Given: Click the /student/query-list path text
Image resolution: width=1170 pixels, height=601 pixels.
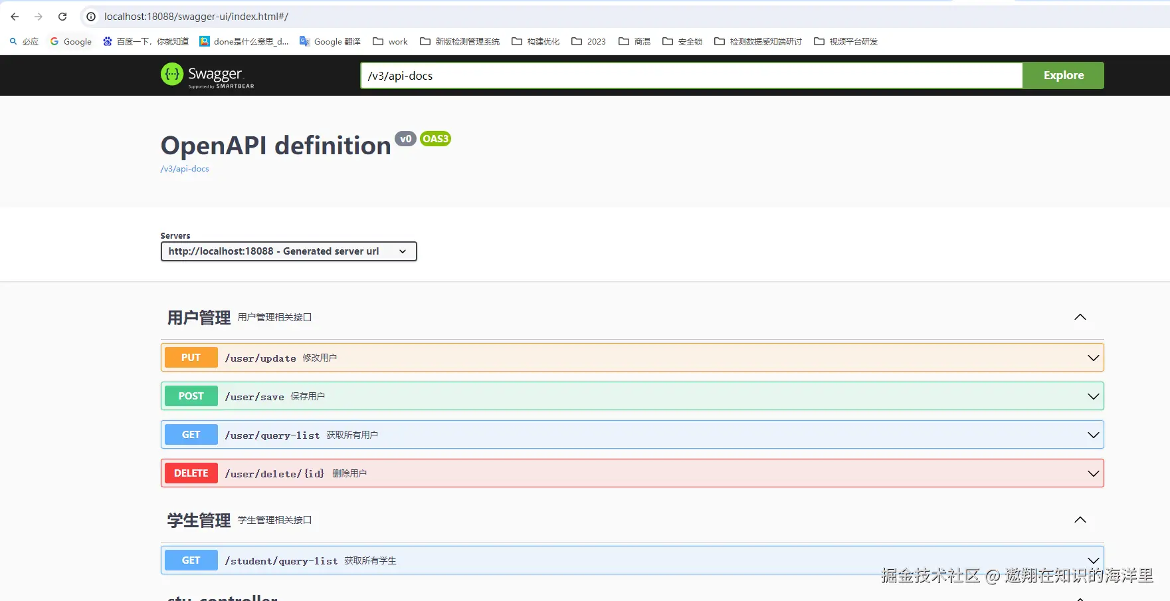Looking at the screenshot, I should [x=281, y=561].
